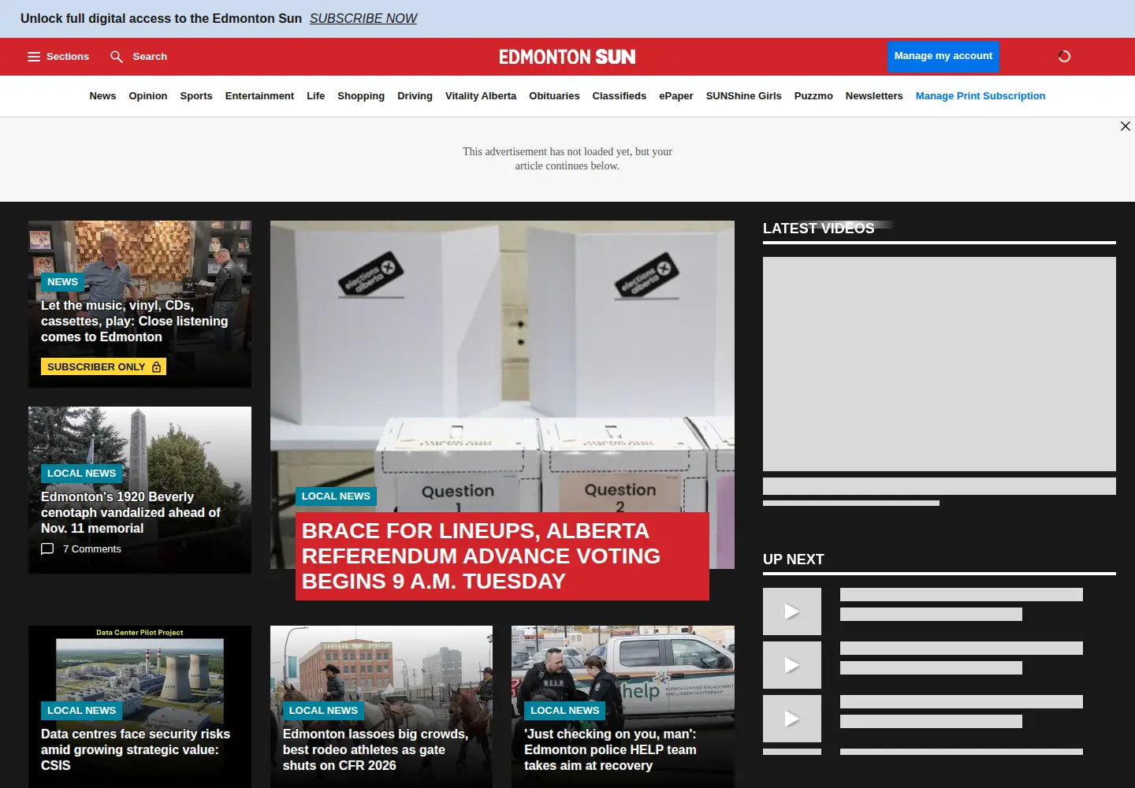Open the Alberta referendum advance voting headline
The image size is (1135, 788).
pyautogui.click(x=502, y=556)
